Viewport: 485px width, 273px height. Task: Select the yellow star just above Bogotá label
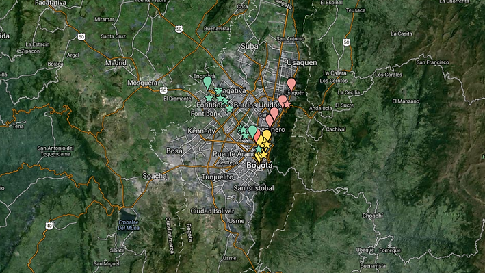(263, 155)
